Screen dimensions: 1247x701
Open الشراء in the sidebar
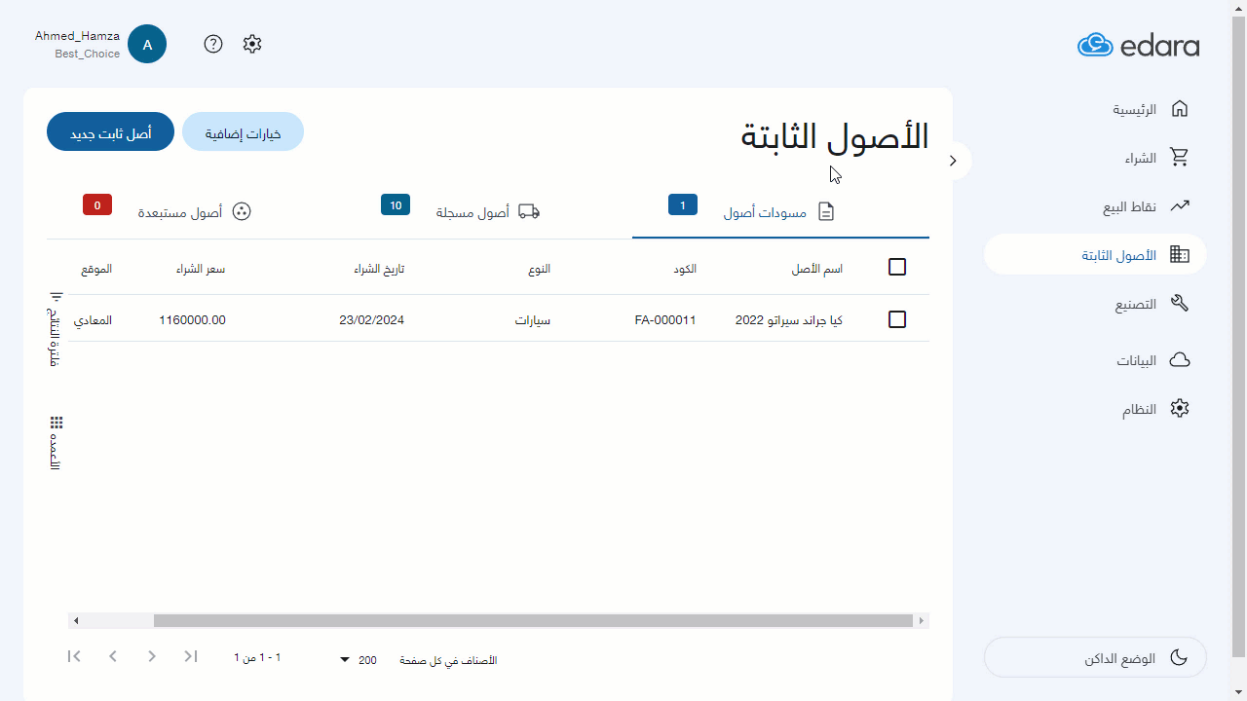1095,158
